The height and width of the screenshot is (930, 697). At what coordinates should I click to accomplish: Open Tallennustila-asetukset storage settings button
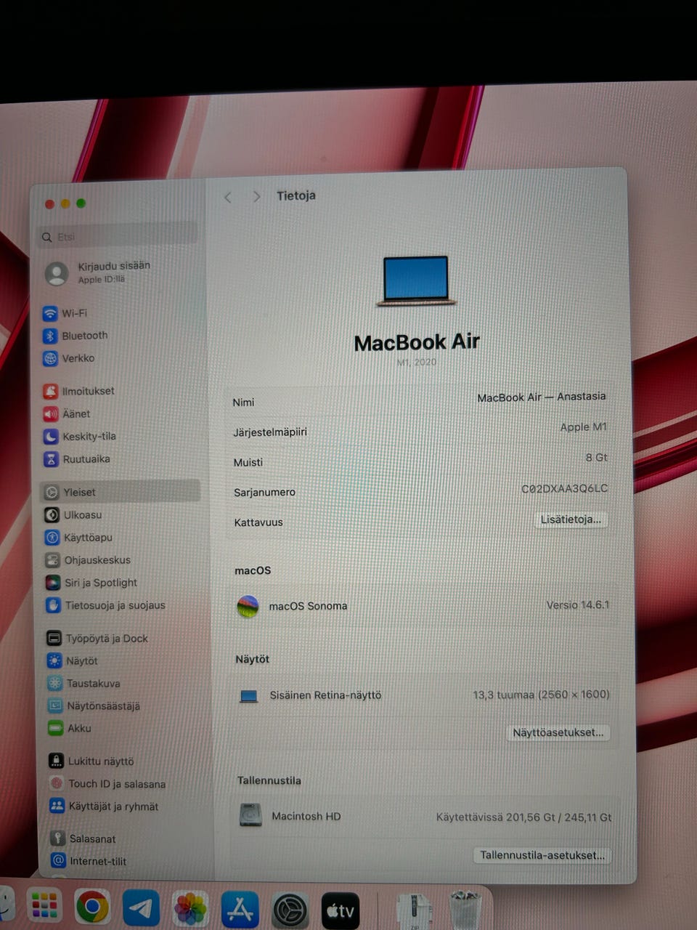(542, 855)
